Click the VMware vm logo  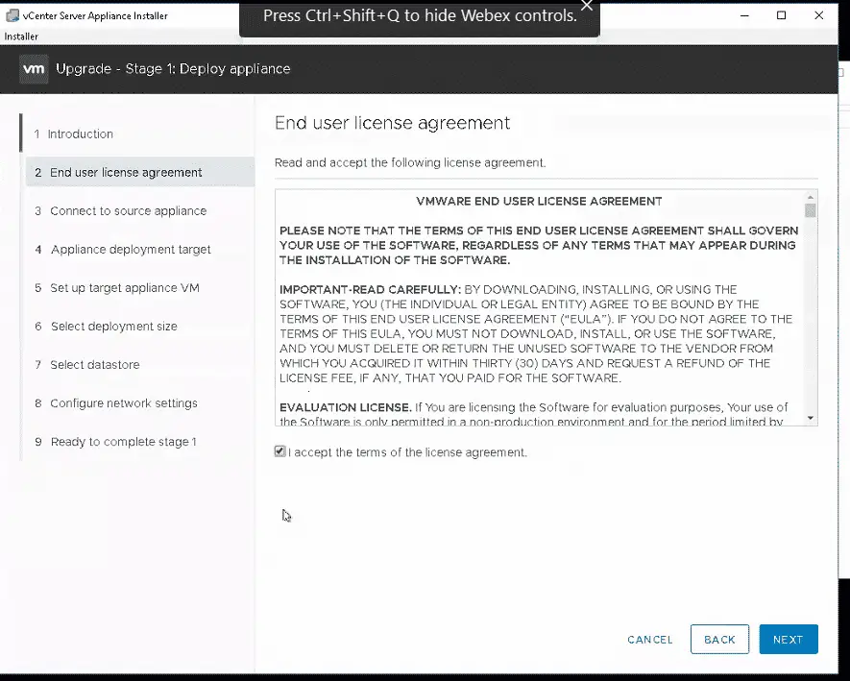(x=34, y=69)
